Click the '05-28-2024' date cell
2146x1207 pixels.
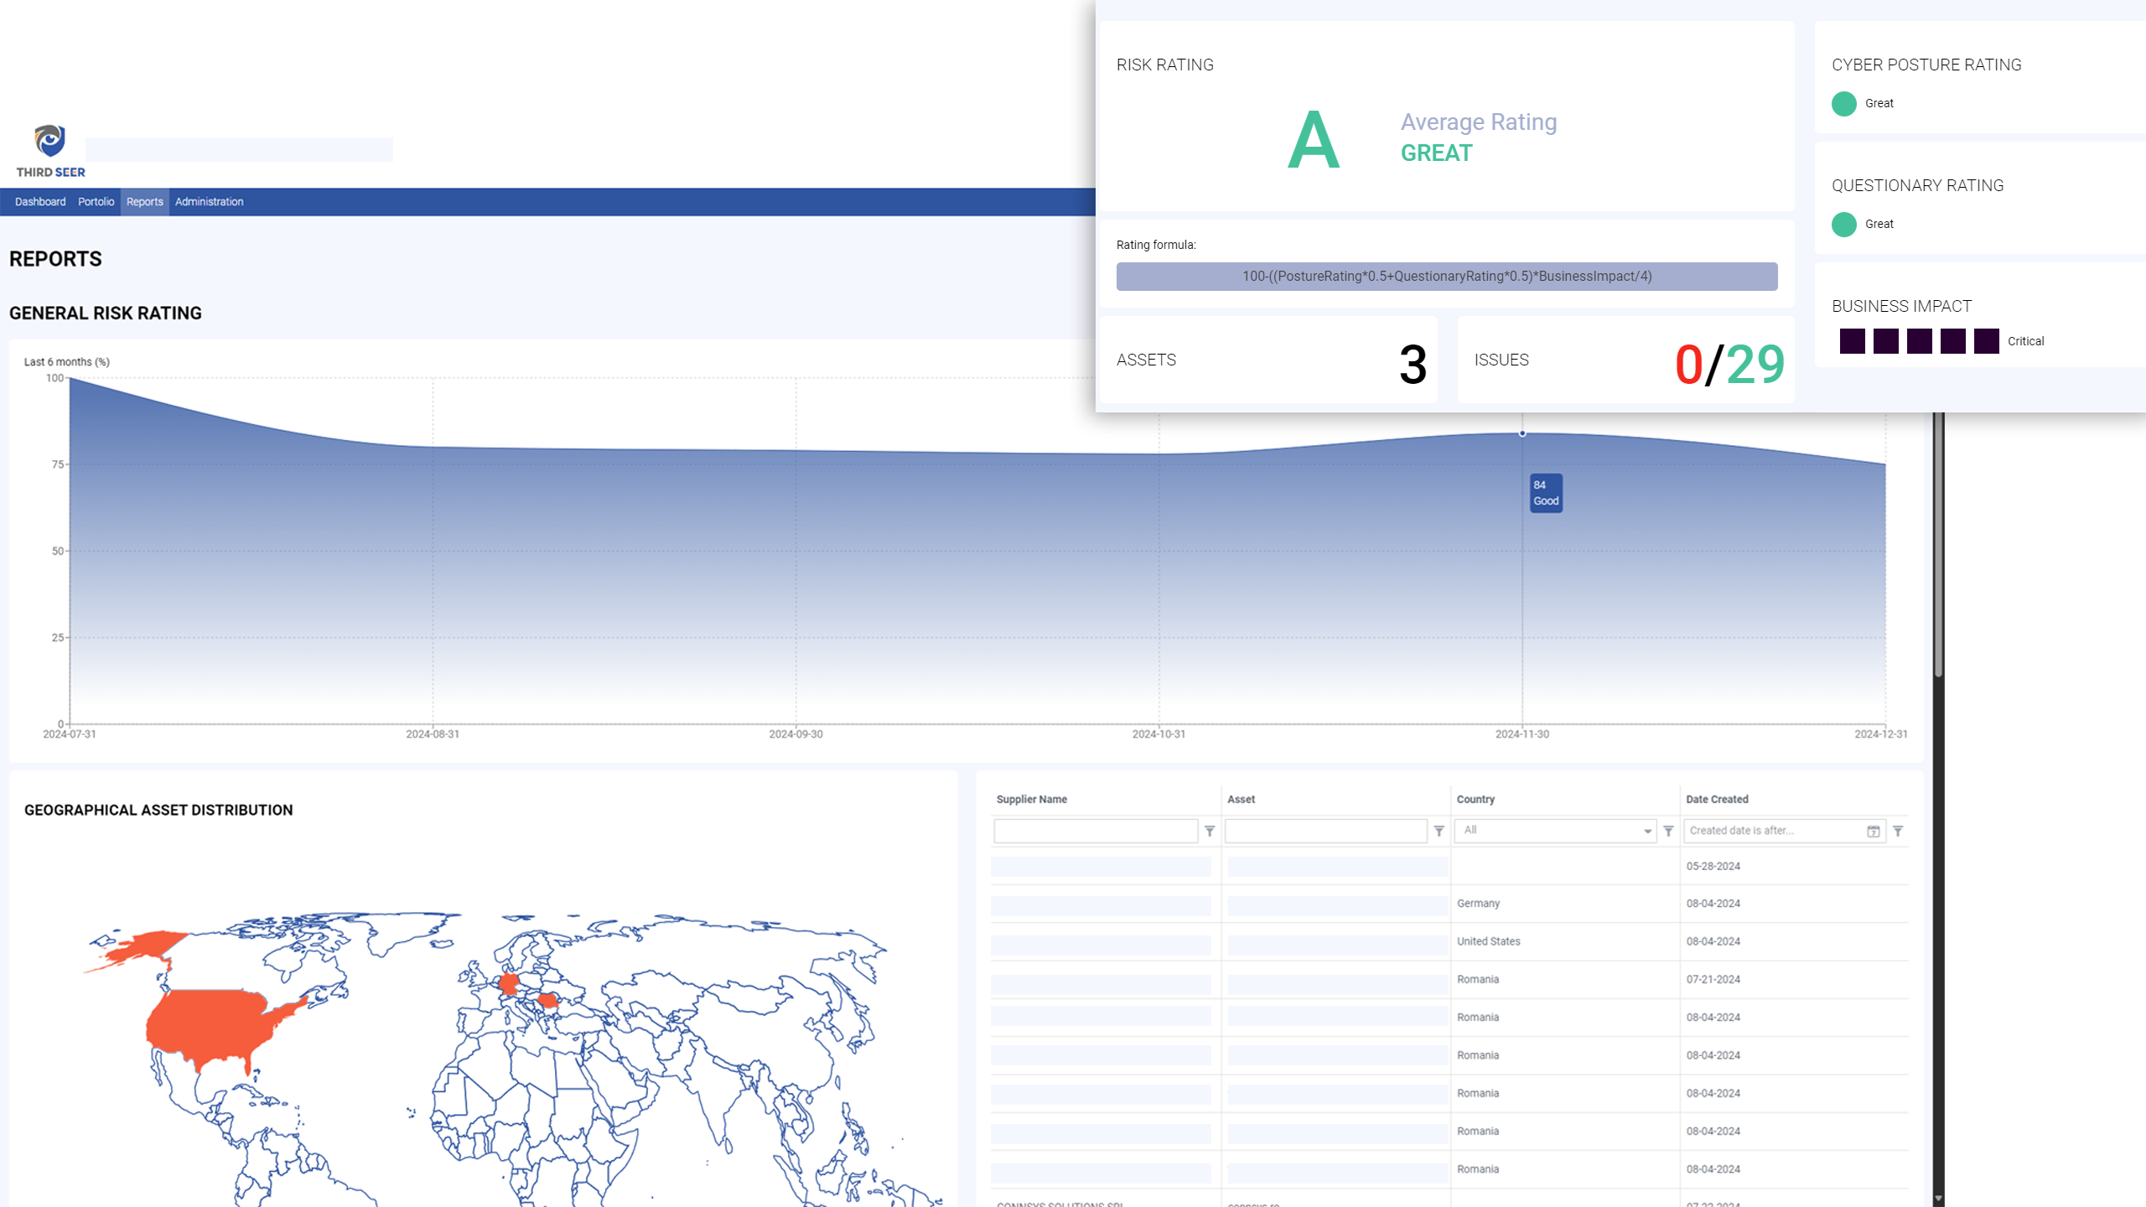1713,867
